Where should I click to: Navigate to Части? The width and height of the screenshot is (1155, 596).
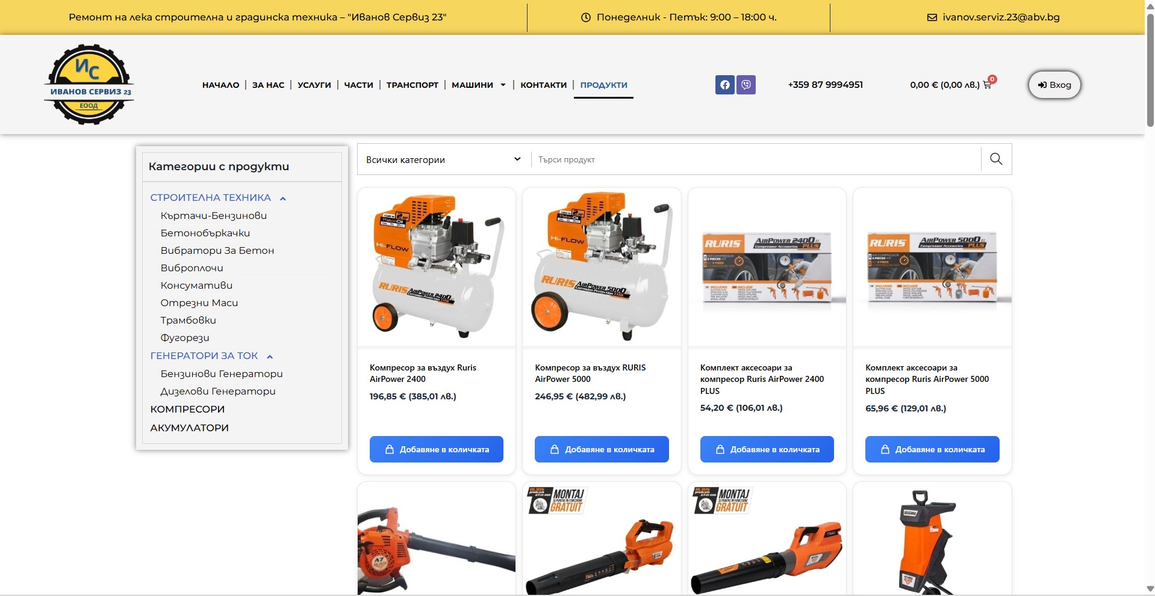358,85
